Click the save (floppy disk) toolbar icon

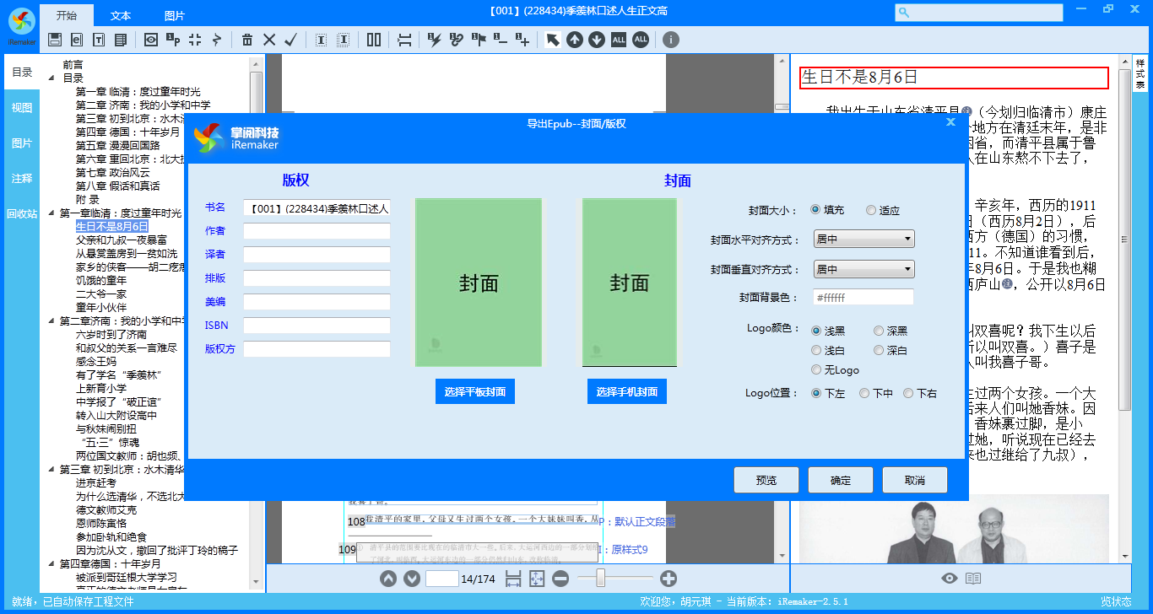(x=55, y=40)
